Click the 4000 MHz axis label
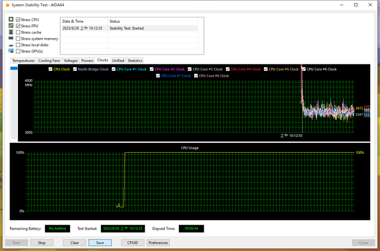This screenshot has width=380, height=251. pos(28,82)
